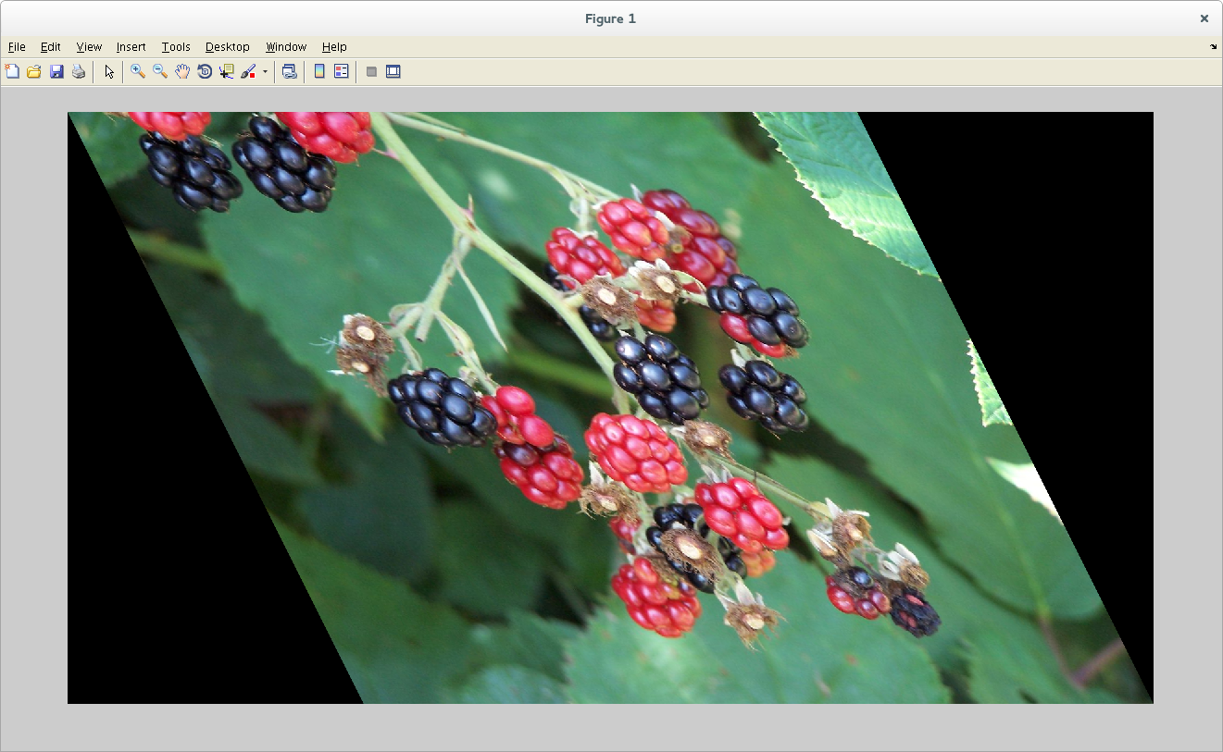Click the Link Plot toolbar button

(290, 71)
